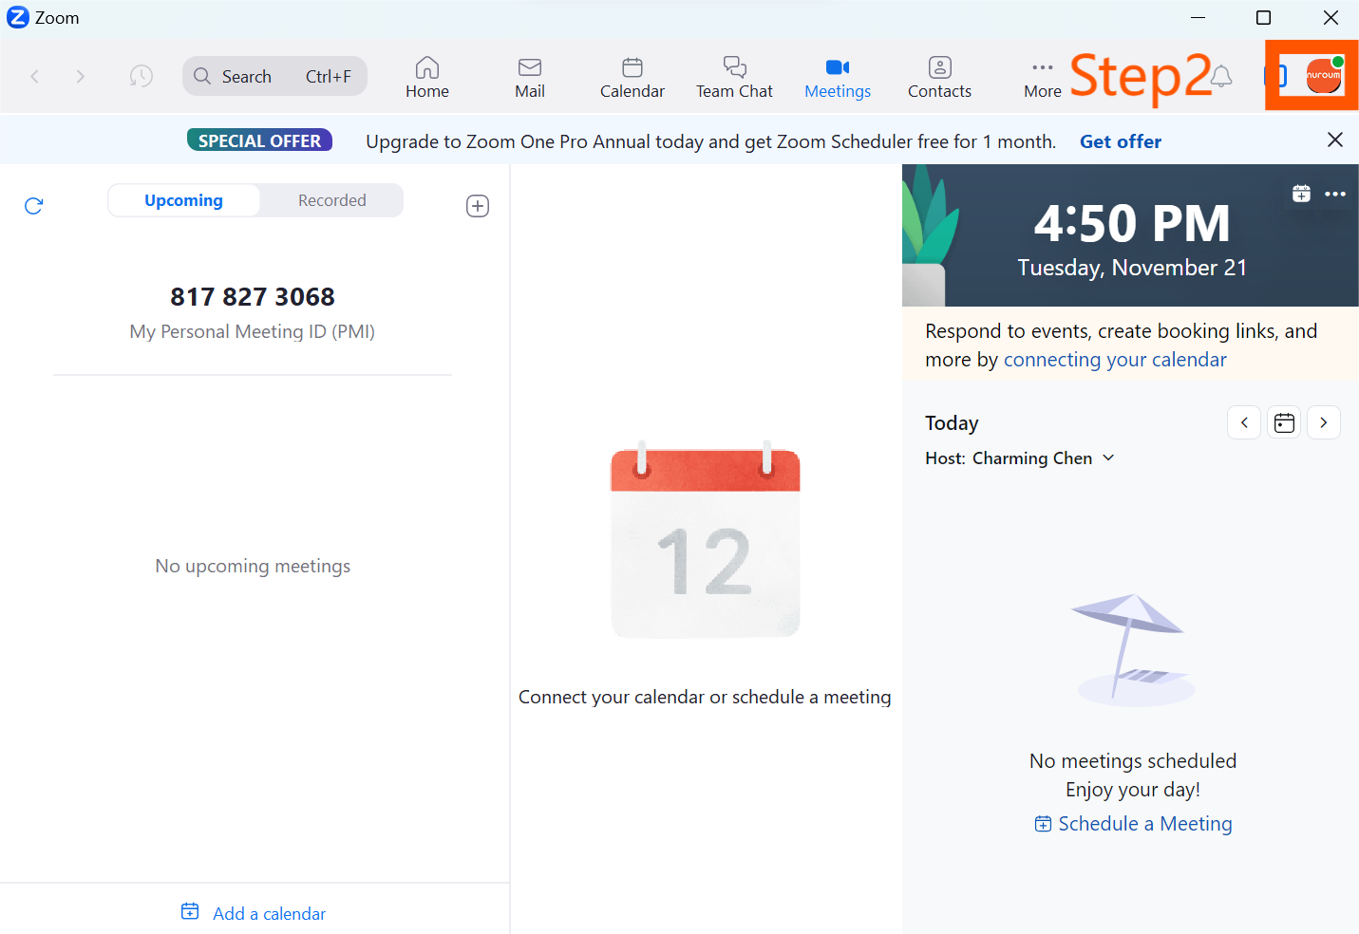The image size is (1359, 934).
Task: Click the calendar illustration showing 12
Action: coord(706,539)
